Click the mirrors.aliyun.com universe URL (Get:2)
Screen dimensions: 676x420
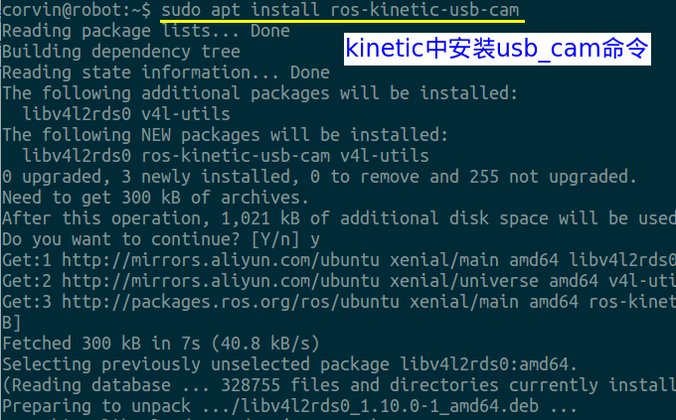(221, 281)
